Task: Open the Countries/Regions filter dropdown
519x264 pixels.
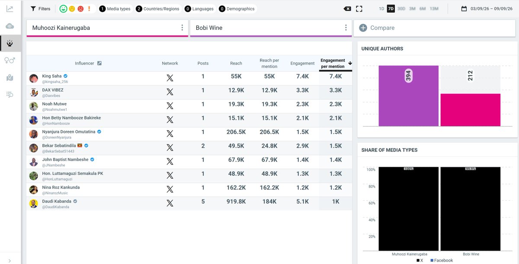Action: click(x=157, y=9)
